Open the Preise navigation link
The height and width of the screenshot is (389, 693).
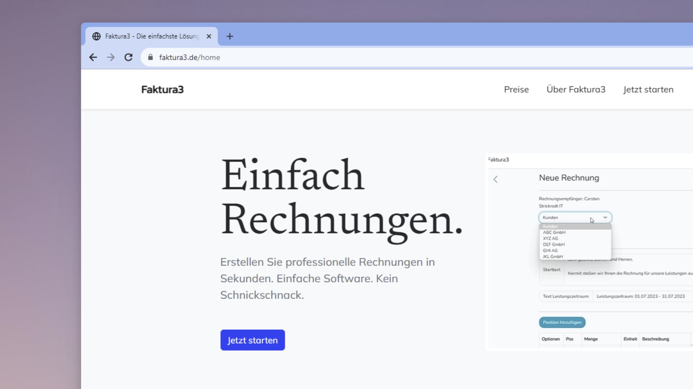point(517,89)
